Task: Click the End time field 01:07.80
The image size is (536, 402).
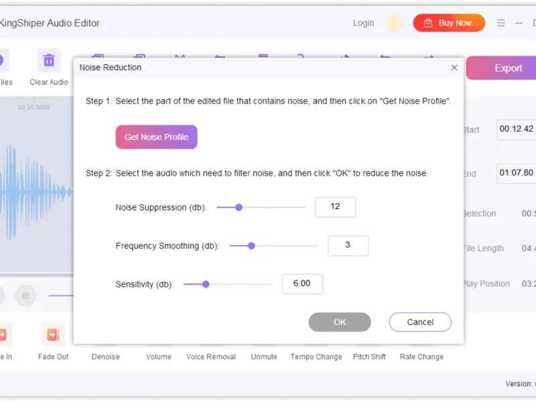Action: click(x=516, y=174)
